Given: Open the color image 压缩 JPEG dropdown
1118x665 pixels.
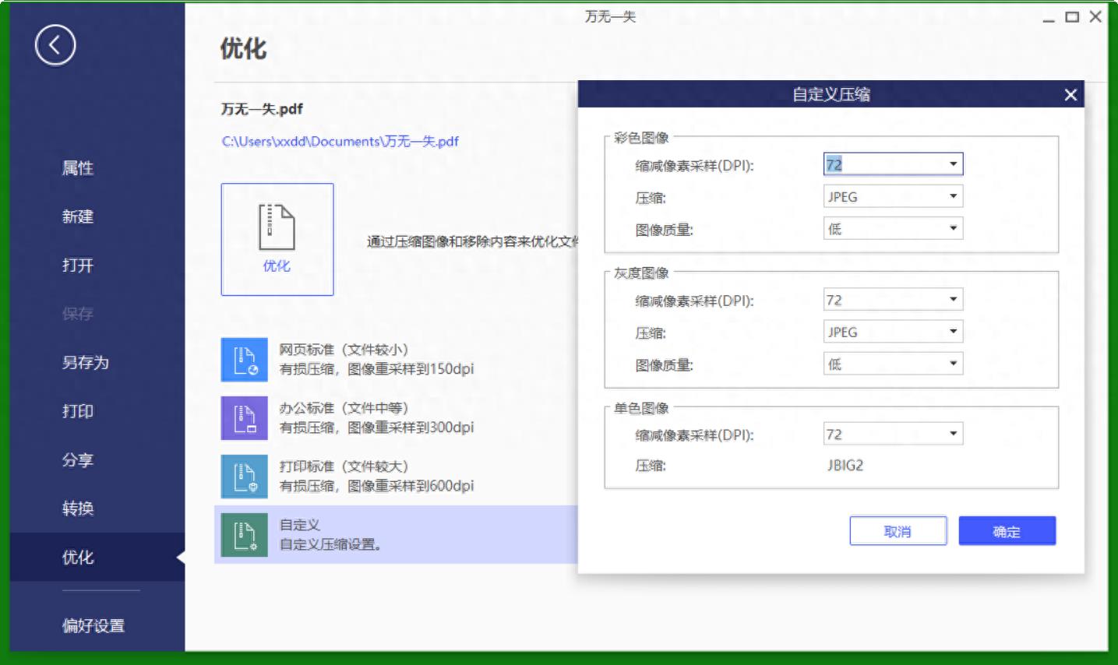Looking at the screenshot, I should [893, 196].
